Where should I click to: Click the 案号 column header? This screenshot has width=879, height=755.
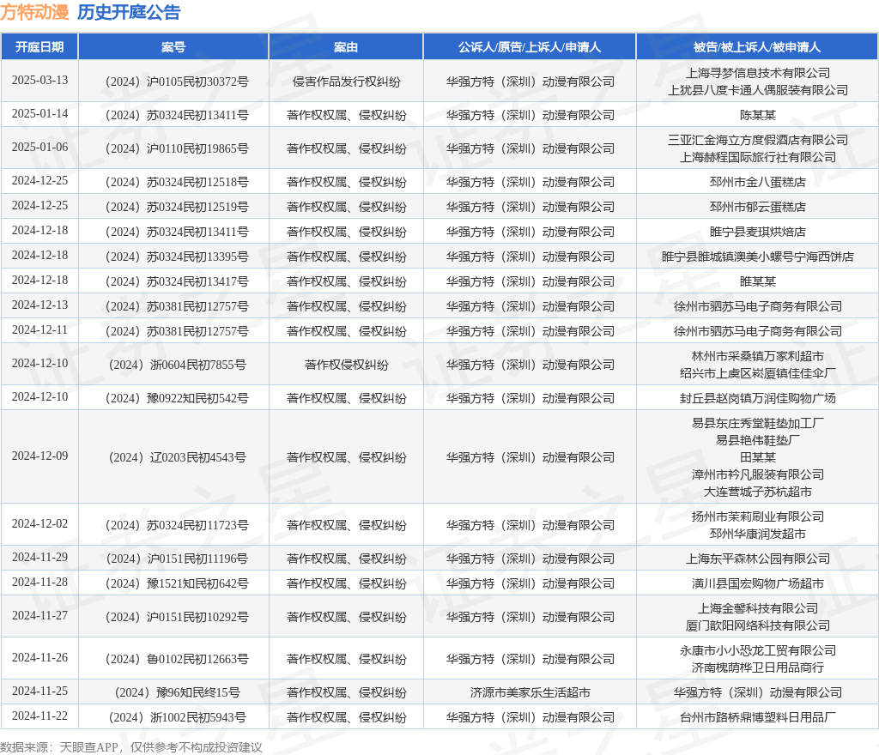(x=173, y=47)
